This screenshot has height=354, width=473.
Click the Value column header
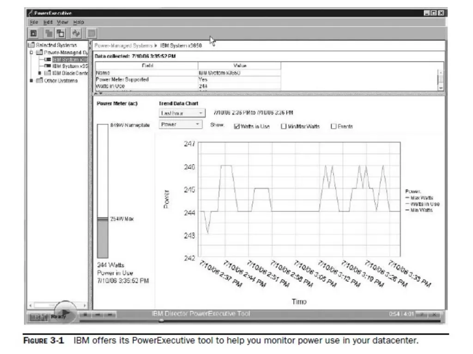240,65
